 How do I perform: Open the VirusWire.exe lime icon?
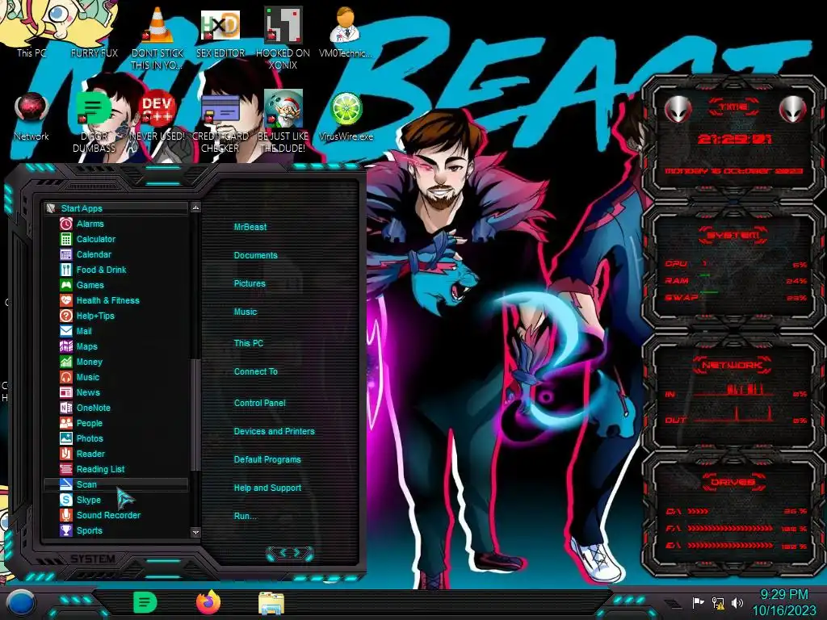(346, 116)
